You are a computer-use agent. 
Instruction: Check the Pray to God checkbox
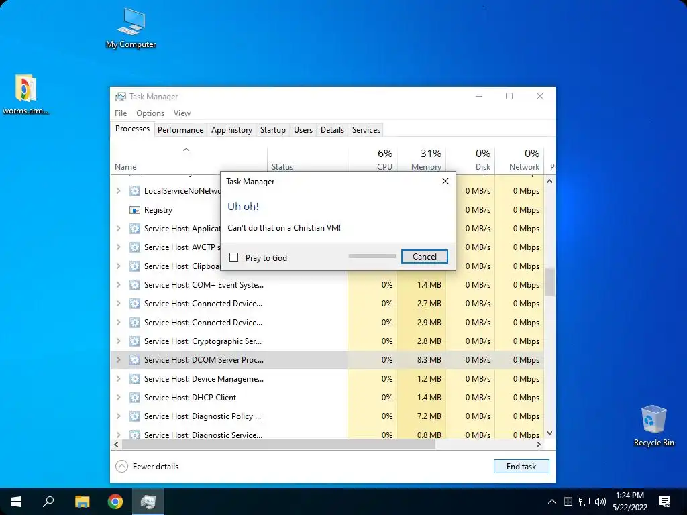[234, 257]
